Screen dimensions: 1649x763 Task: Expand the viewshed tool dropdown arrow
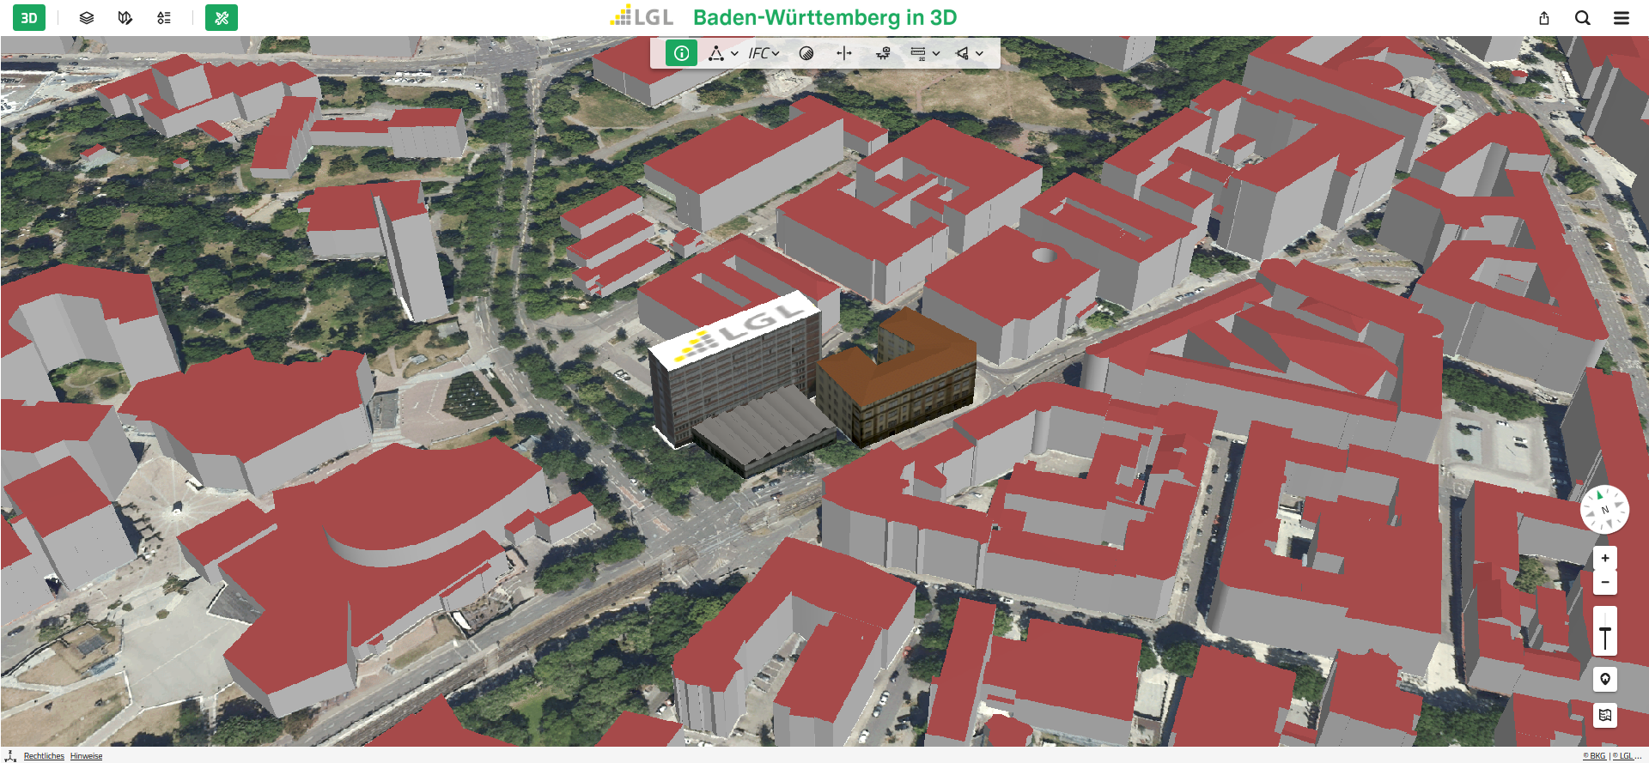click(979, 53)
